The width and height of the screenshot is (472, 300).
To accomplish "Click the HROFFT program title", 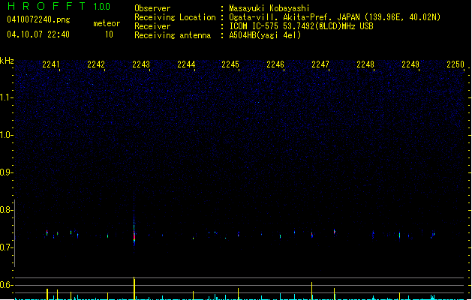I will tap(46, 7).
